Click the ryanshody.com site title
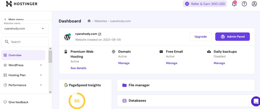 pyautogui.click(x=86, y=34)
